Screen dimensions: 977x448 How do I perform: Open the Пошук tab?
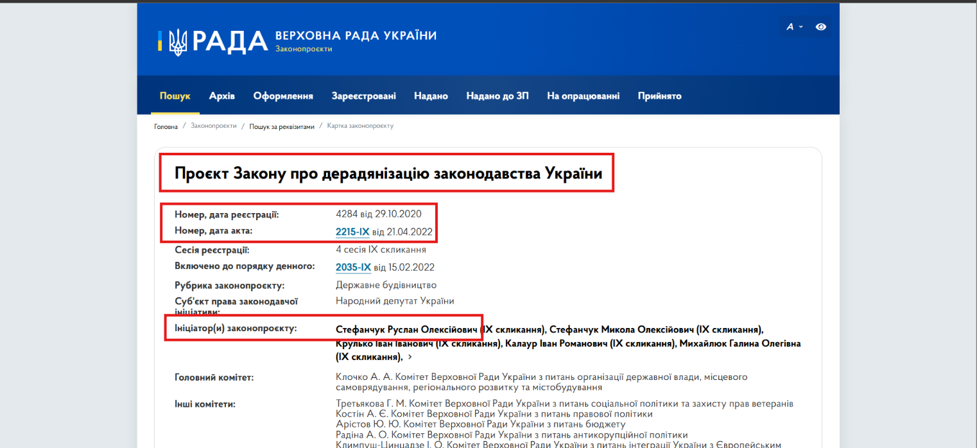(x=175, y=96)
